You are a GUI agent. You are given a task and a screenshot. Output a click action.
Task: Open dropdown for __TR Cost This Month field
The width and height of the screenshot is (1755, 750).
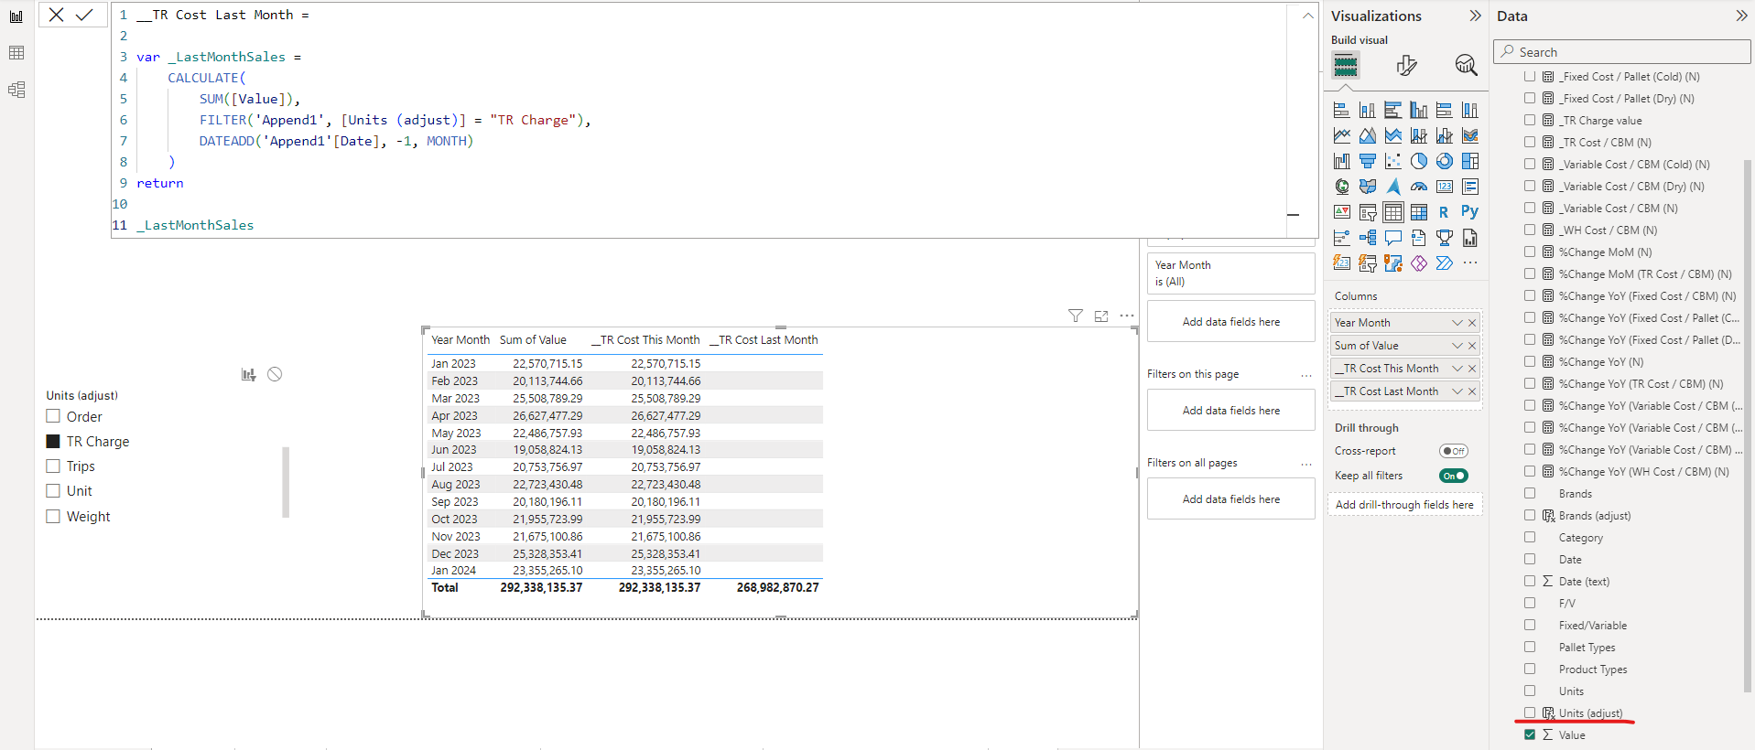point(1457,369)
